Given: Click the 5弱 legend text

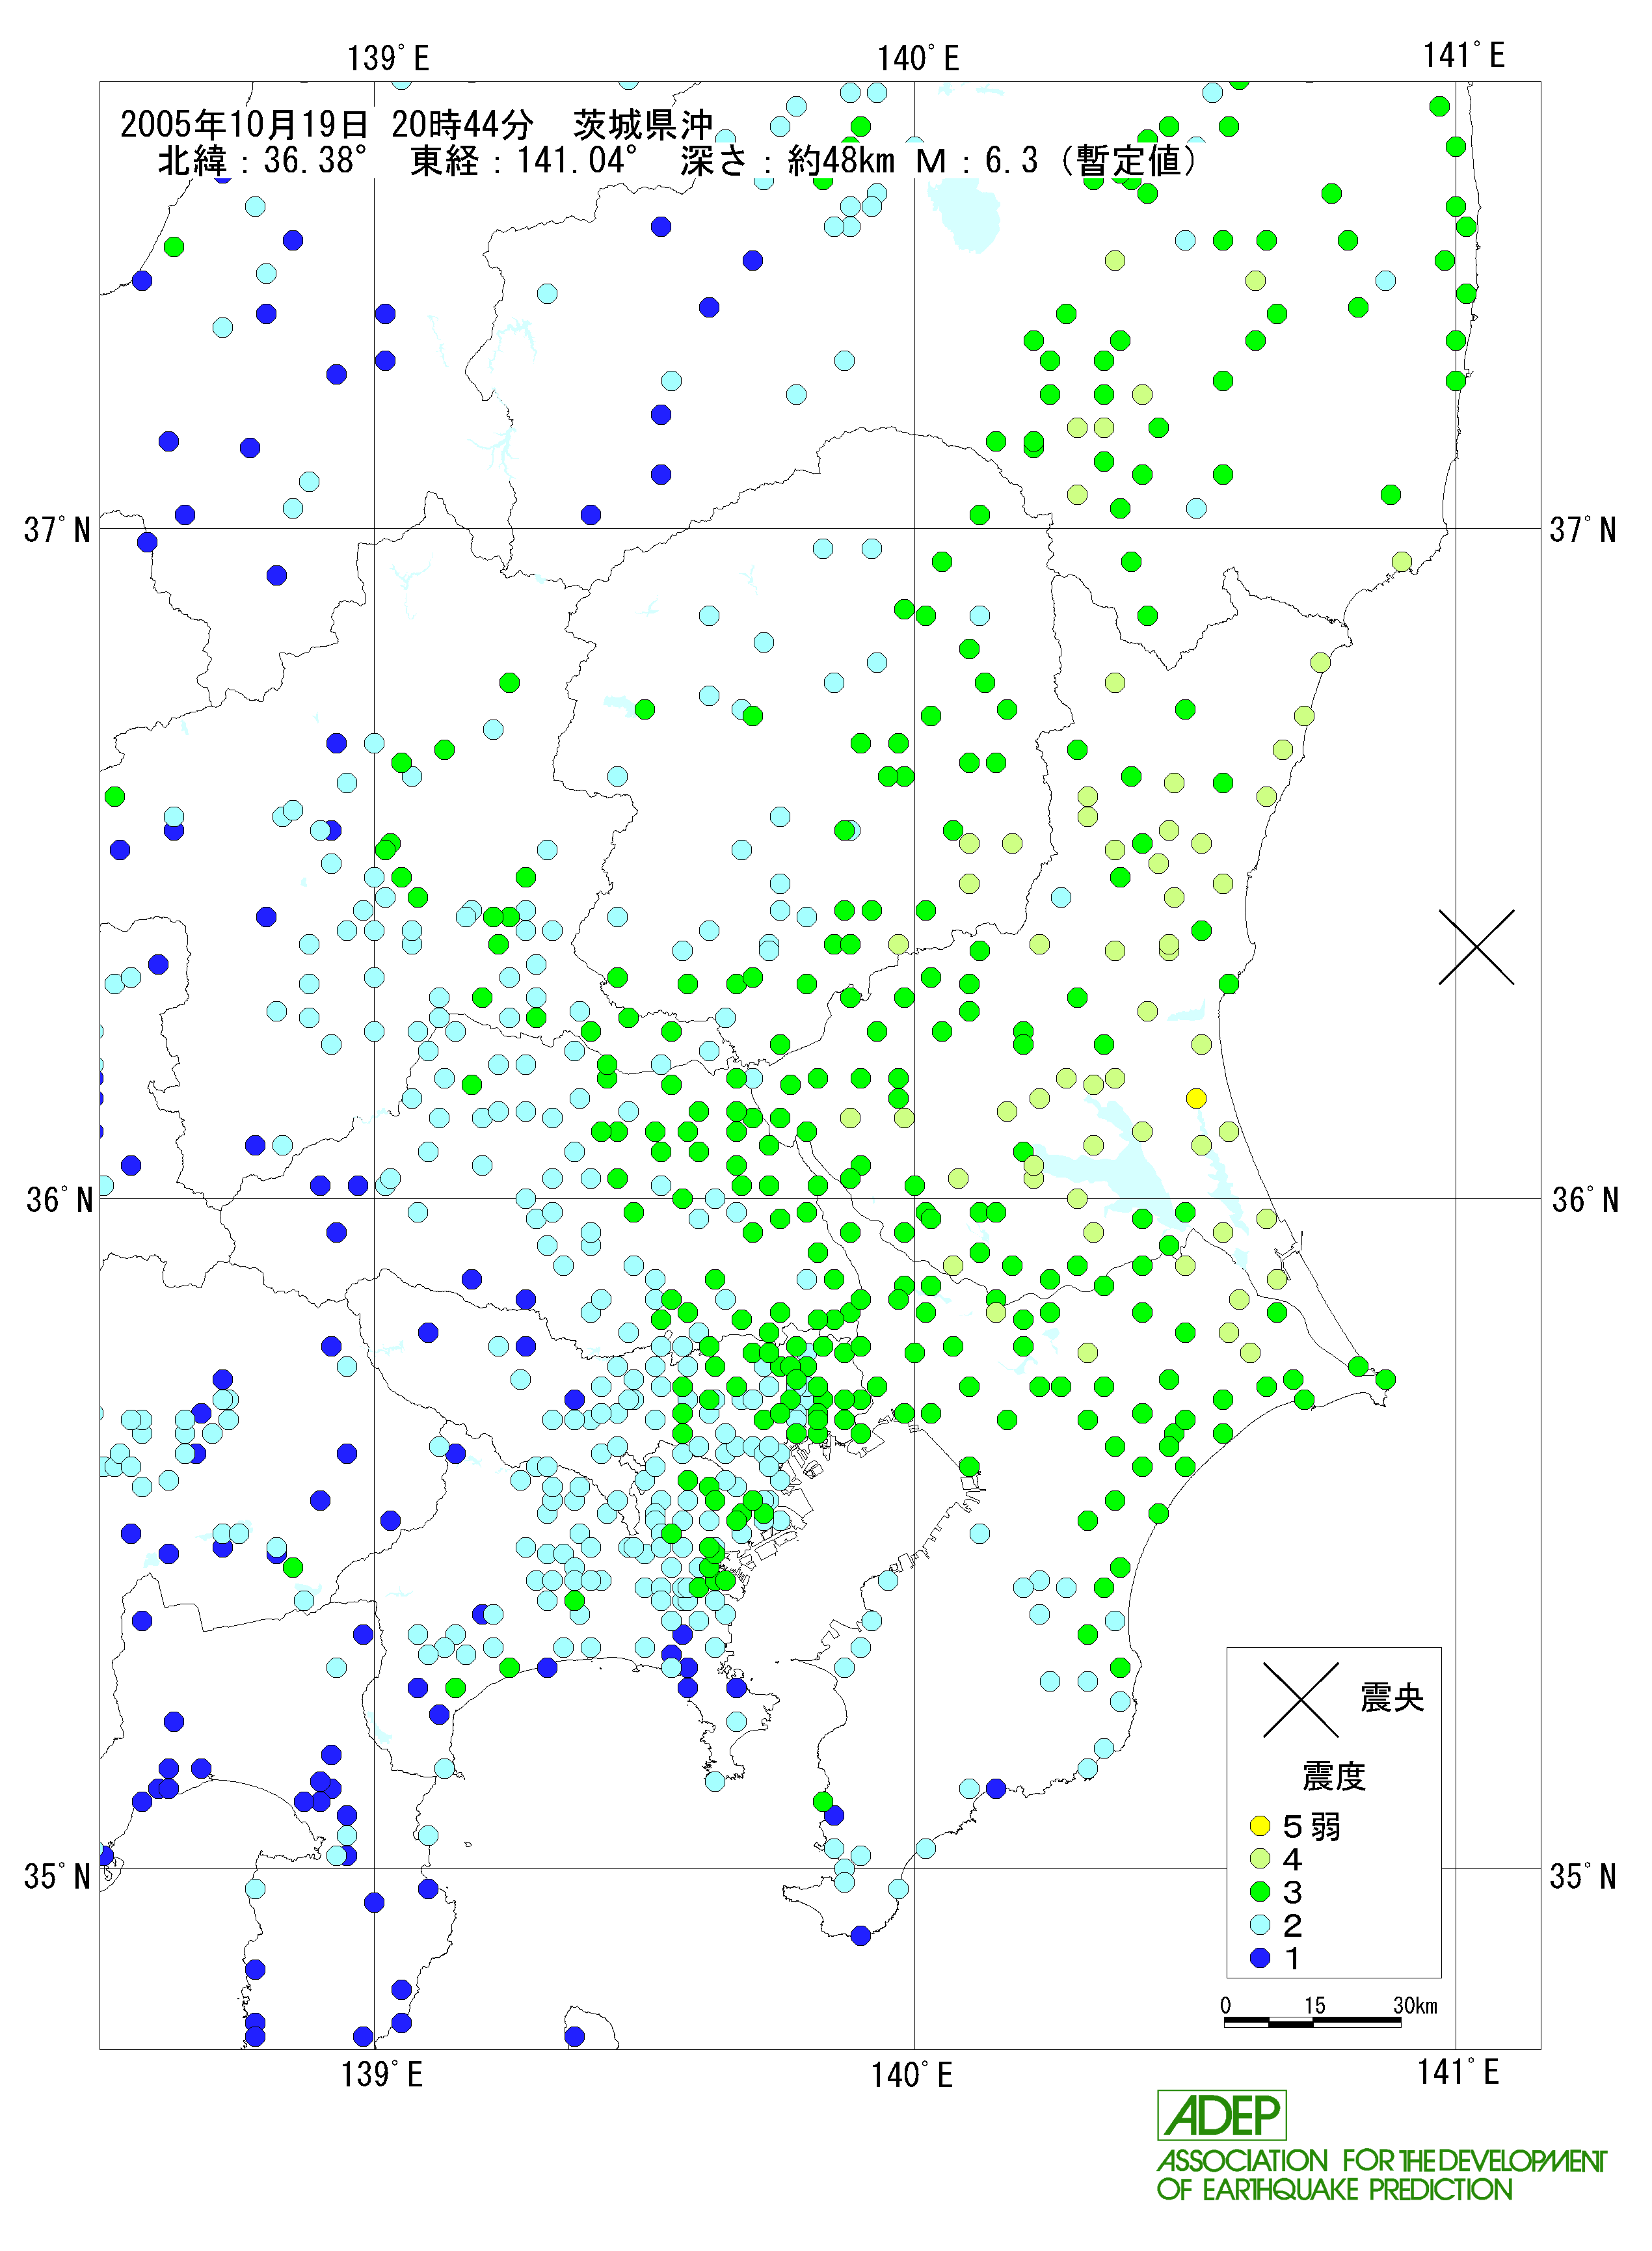Looking at the screenshot, I should click(x=1311, y=1827).
